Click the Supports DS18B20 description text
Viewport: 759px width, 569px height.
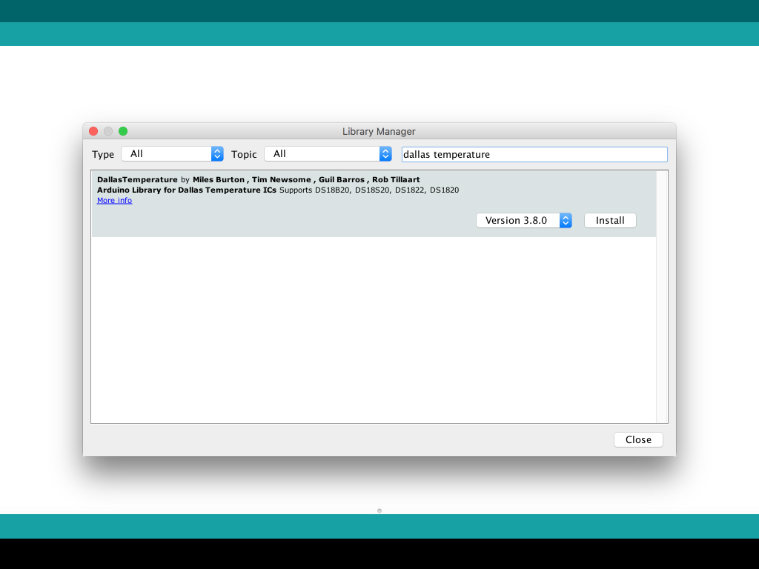click(x=369, y=190)
